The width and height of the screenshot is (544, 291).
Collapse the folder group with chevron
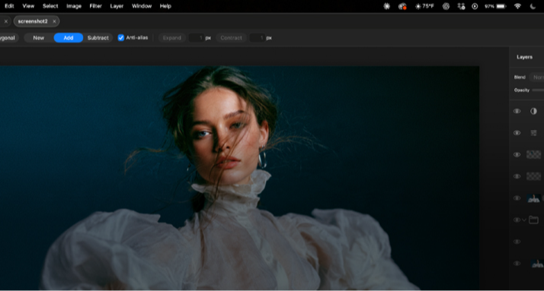coord(524,220)
